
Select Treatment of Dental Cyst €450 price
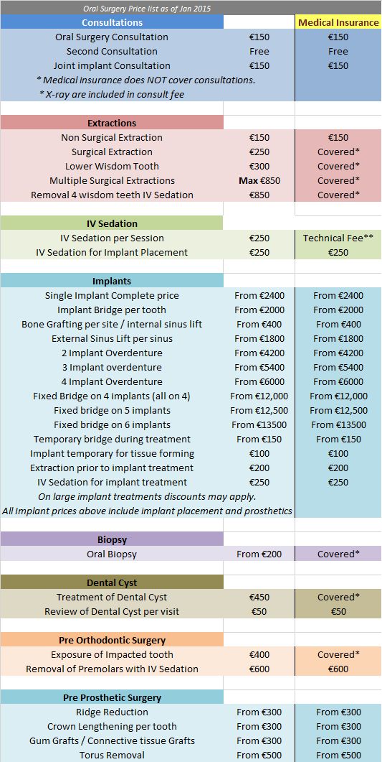tap(259, 597)
